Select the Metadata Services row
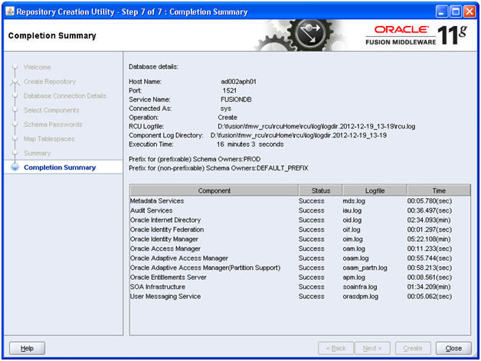 pos(300,201)
